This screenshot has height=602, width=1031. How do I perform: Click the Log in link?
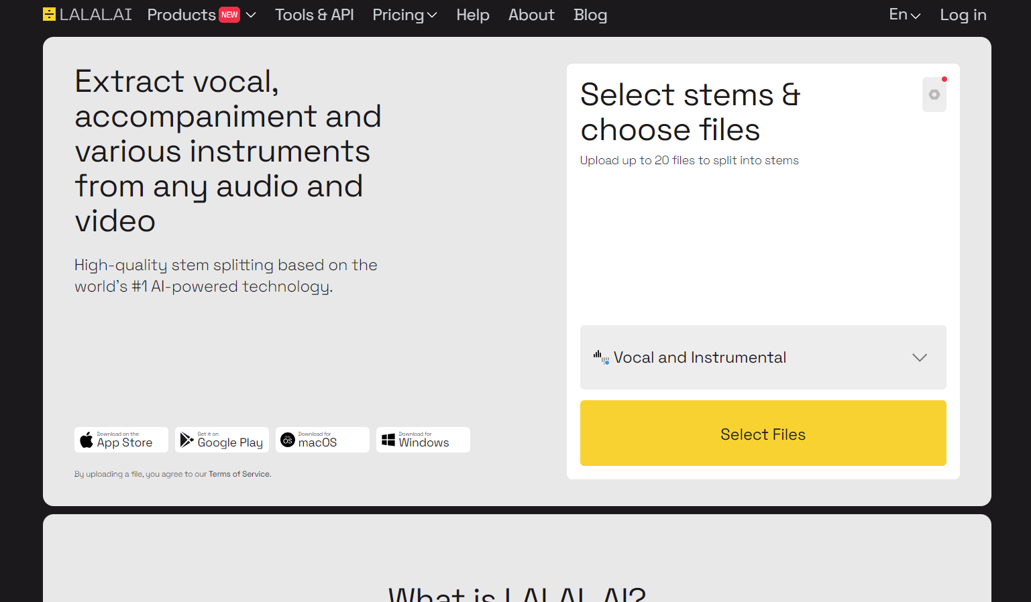[x=963, y=15]
